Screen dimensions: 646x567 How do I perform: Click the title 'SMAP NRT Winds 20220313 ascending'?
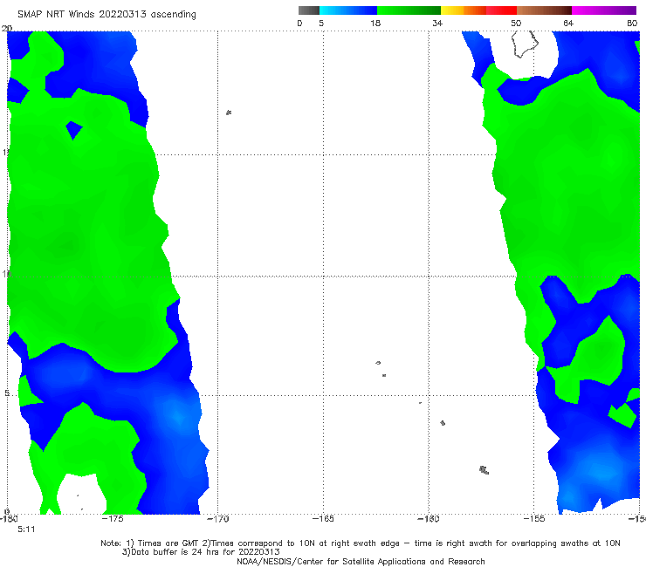pos(107,14)
